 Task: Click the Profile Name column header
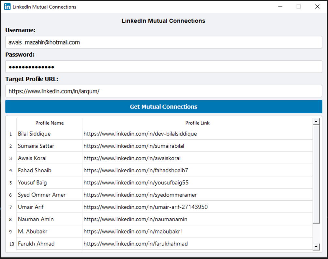(49, 123)
